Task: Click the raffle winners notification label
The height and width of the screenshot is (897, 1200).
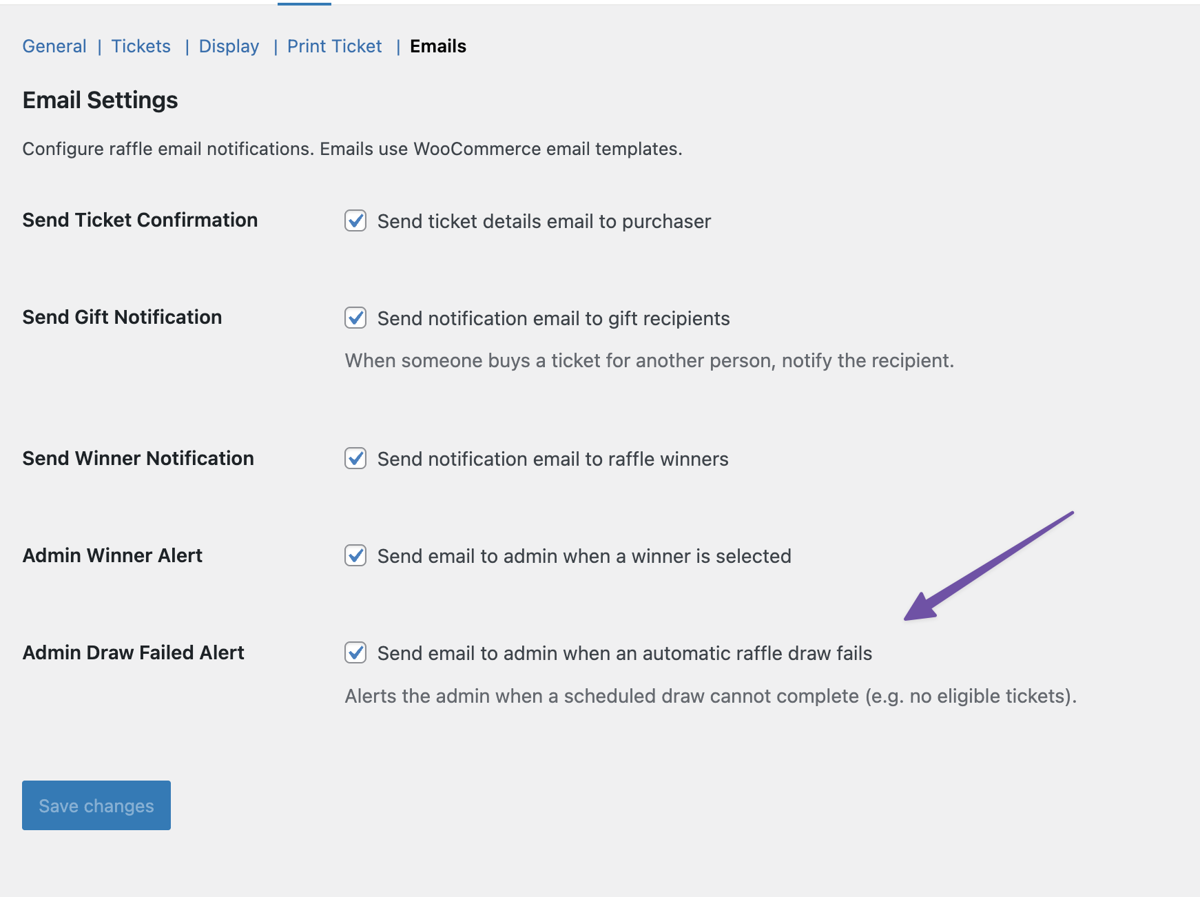Action: tap(552, 459)
